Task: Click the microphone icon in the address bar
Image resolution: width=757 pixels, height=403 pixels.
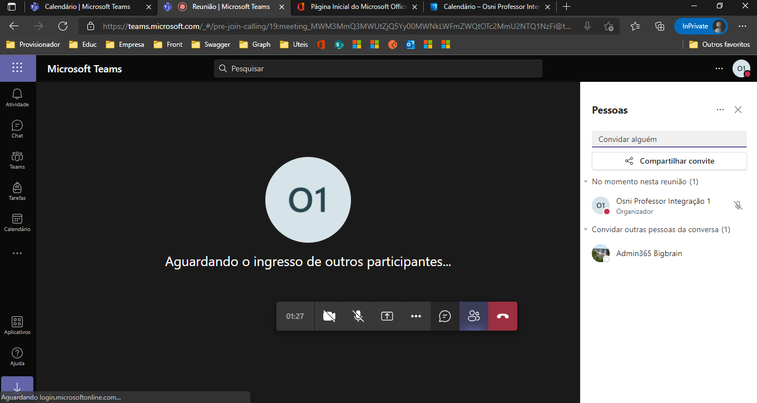Action: (x=587, y=26)
